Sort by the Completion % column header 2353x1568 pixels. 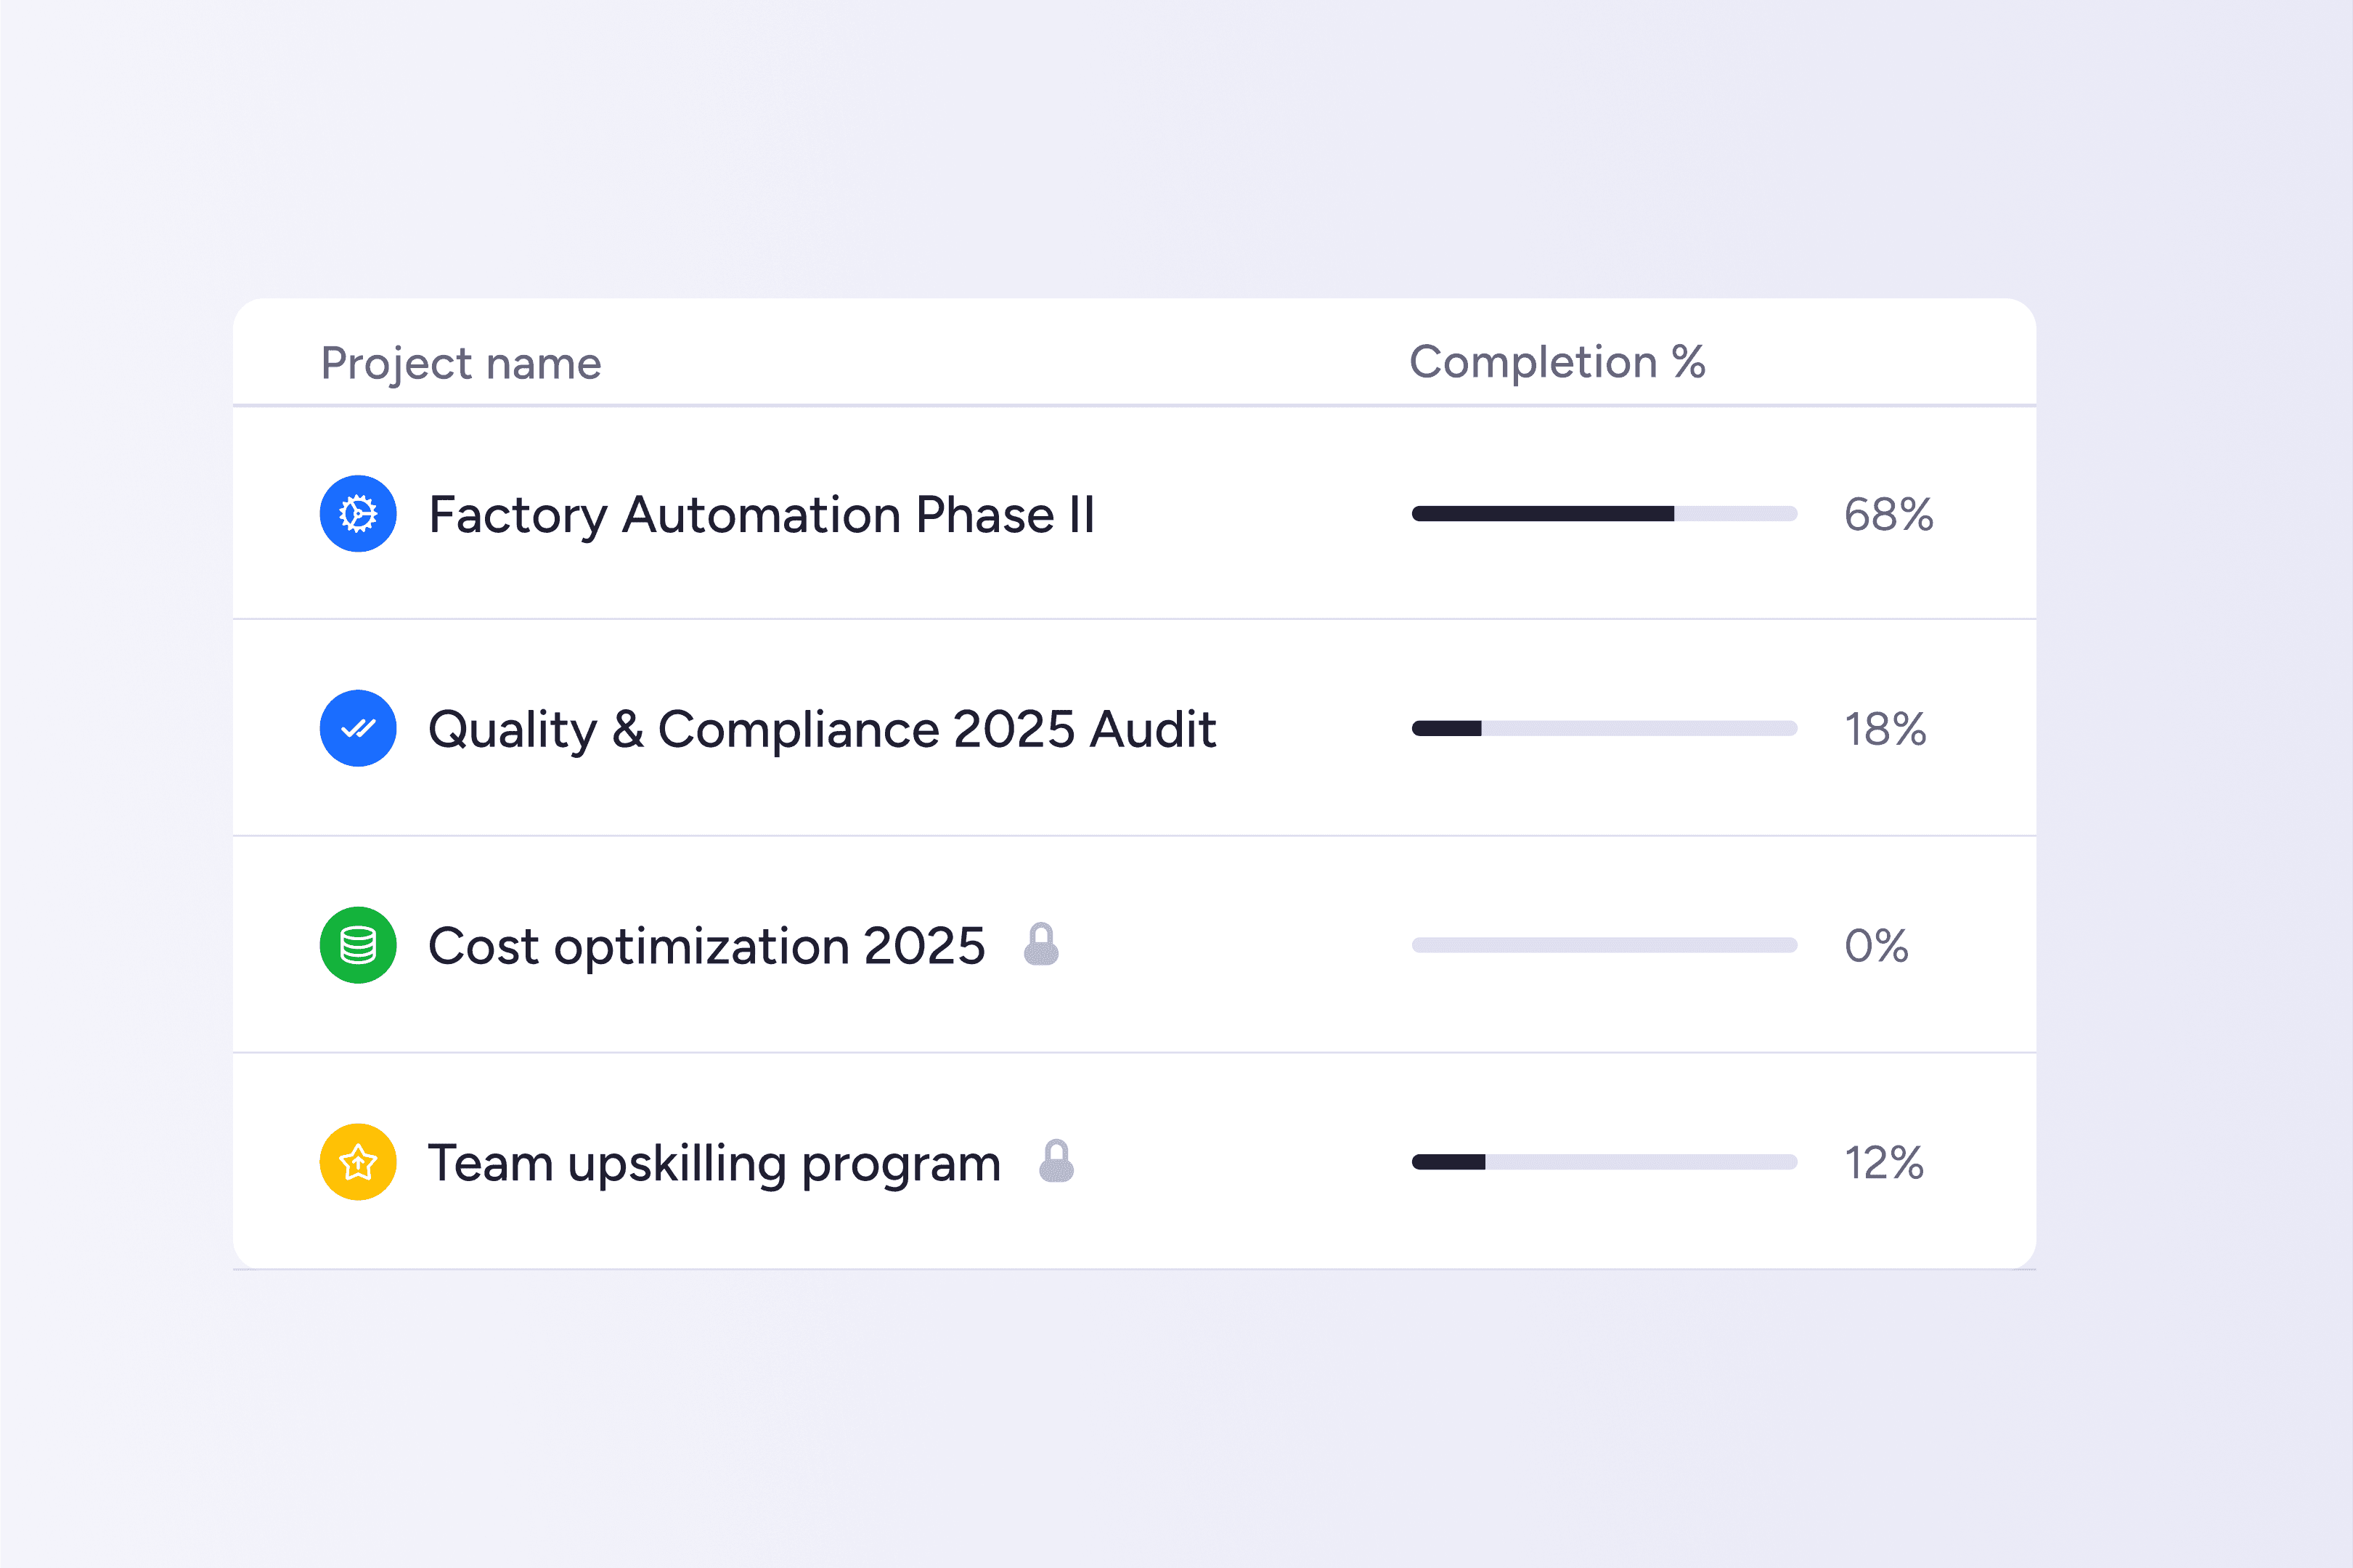(1557, 362)
